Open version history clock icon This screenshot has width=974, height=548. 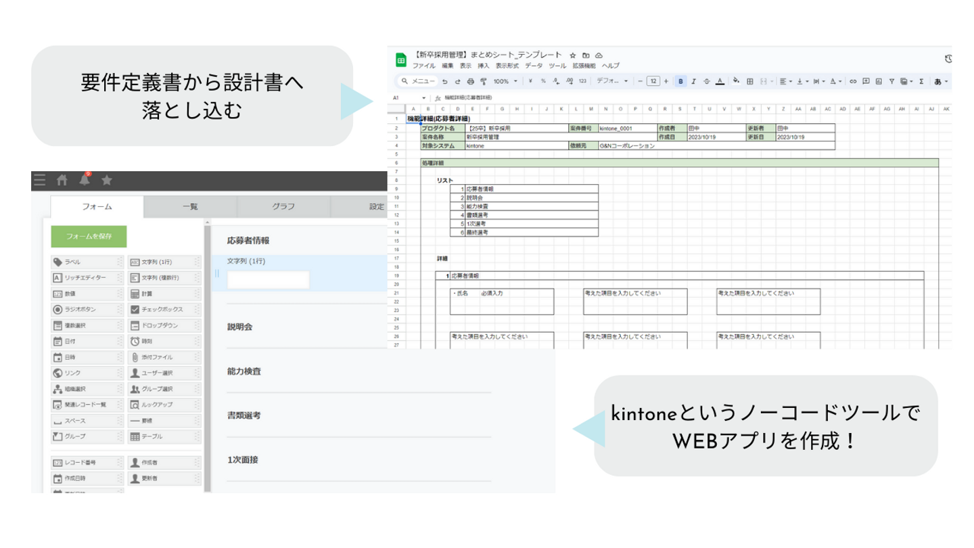948,59
